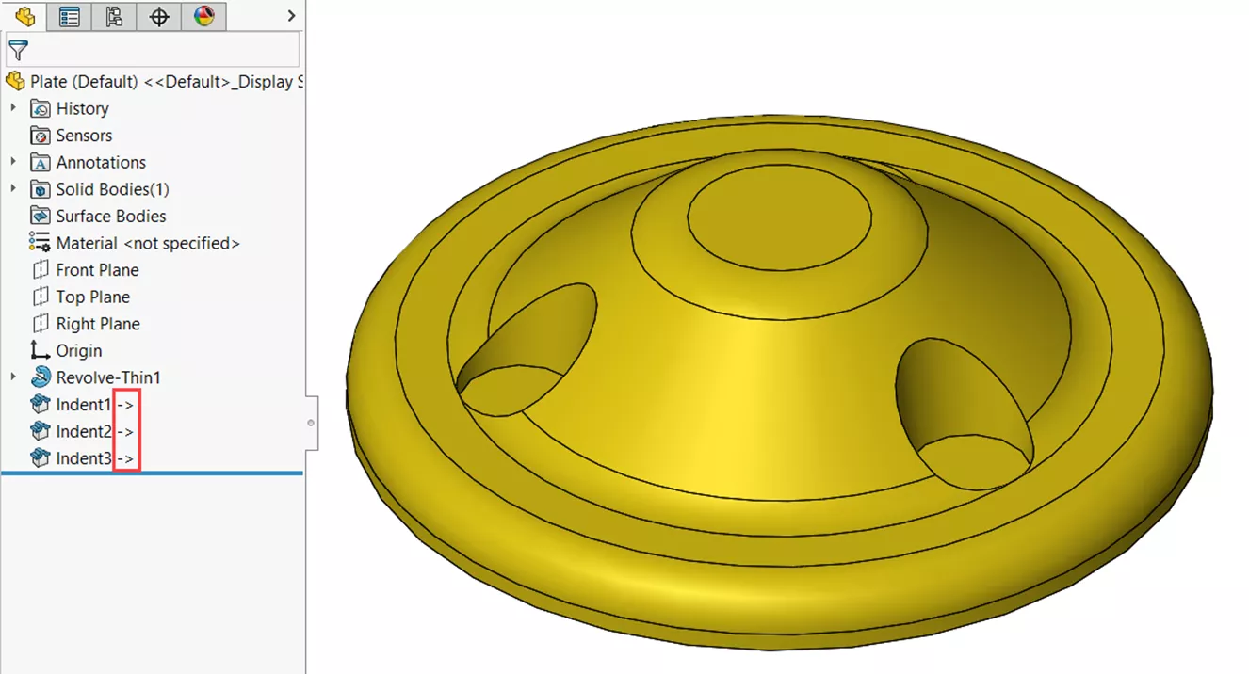Open the FeatureManager Design Tree tab
1249x674 pixels.
coord(24,16)
